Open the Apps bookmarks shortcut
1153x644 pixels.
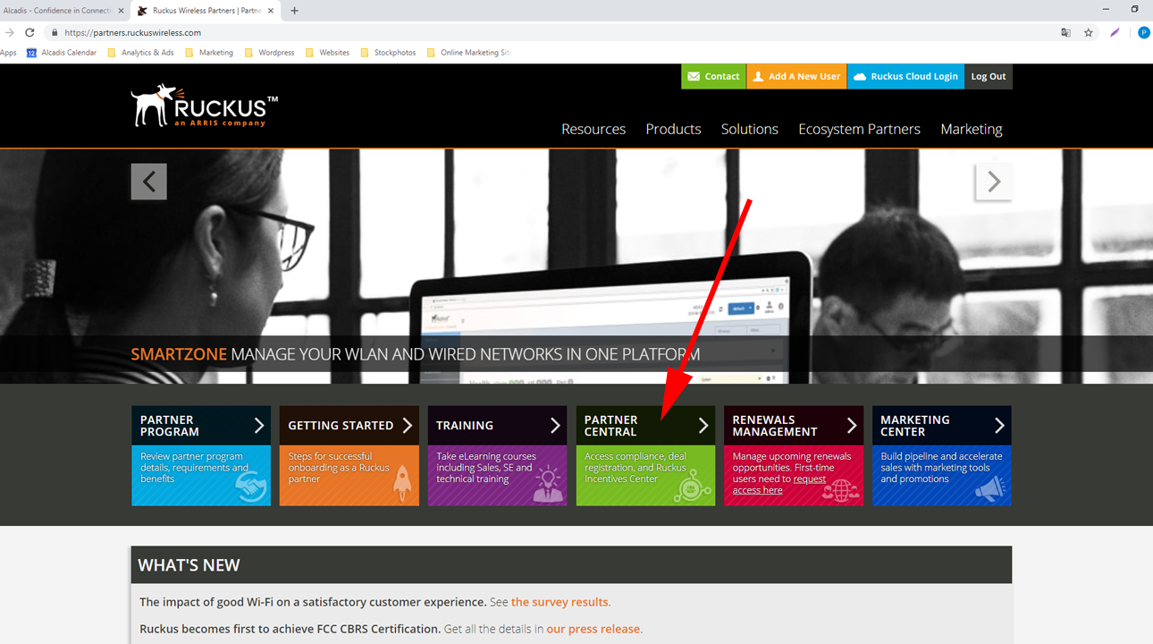coord(8,53)
